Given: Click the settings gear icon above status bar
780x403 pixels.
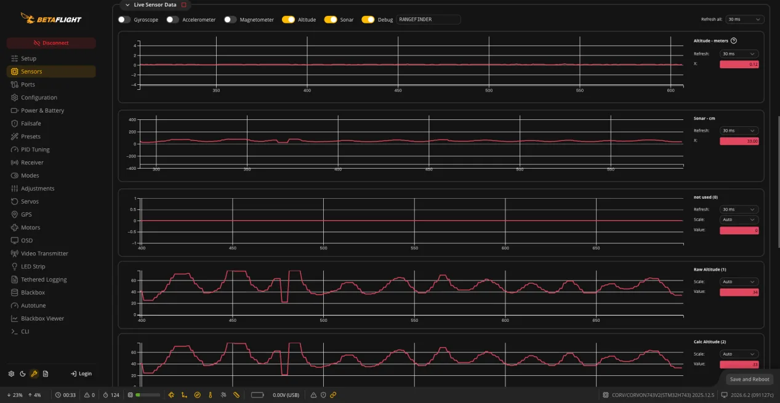Looking at the screenshot, I should (x=11, y=373).
